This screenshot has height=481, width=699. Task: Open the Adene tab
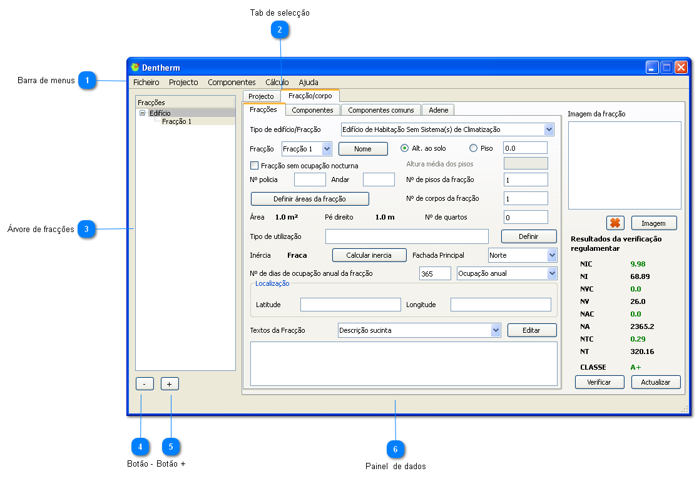click(x=438, y=110)
